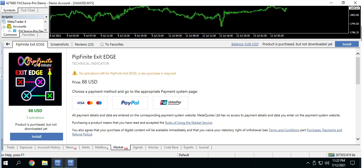Open the Account History tab
The height and width of the screenshot is (168, 362).
tap(49, 147)
